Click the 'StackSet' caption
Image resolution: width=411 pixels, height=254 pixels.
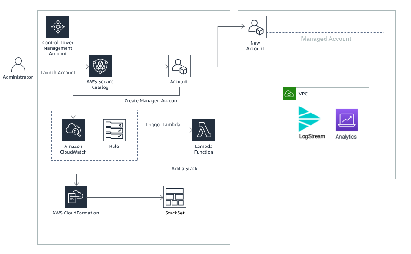175,213
